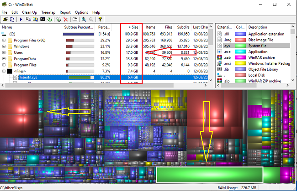Click the green Refresh Selected icon
Image resolution: width=297 pixels, height=191 pixels.
[x=50, y=19]
